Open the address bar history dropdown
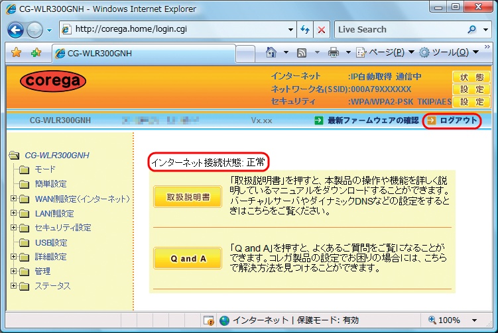Image resolution: width=498 pixels, height=333 pixels. pos(290,30)
